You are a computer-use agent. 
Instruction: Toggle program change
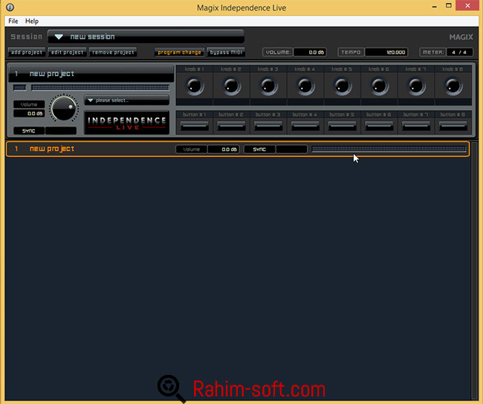pos(179,52)
